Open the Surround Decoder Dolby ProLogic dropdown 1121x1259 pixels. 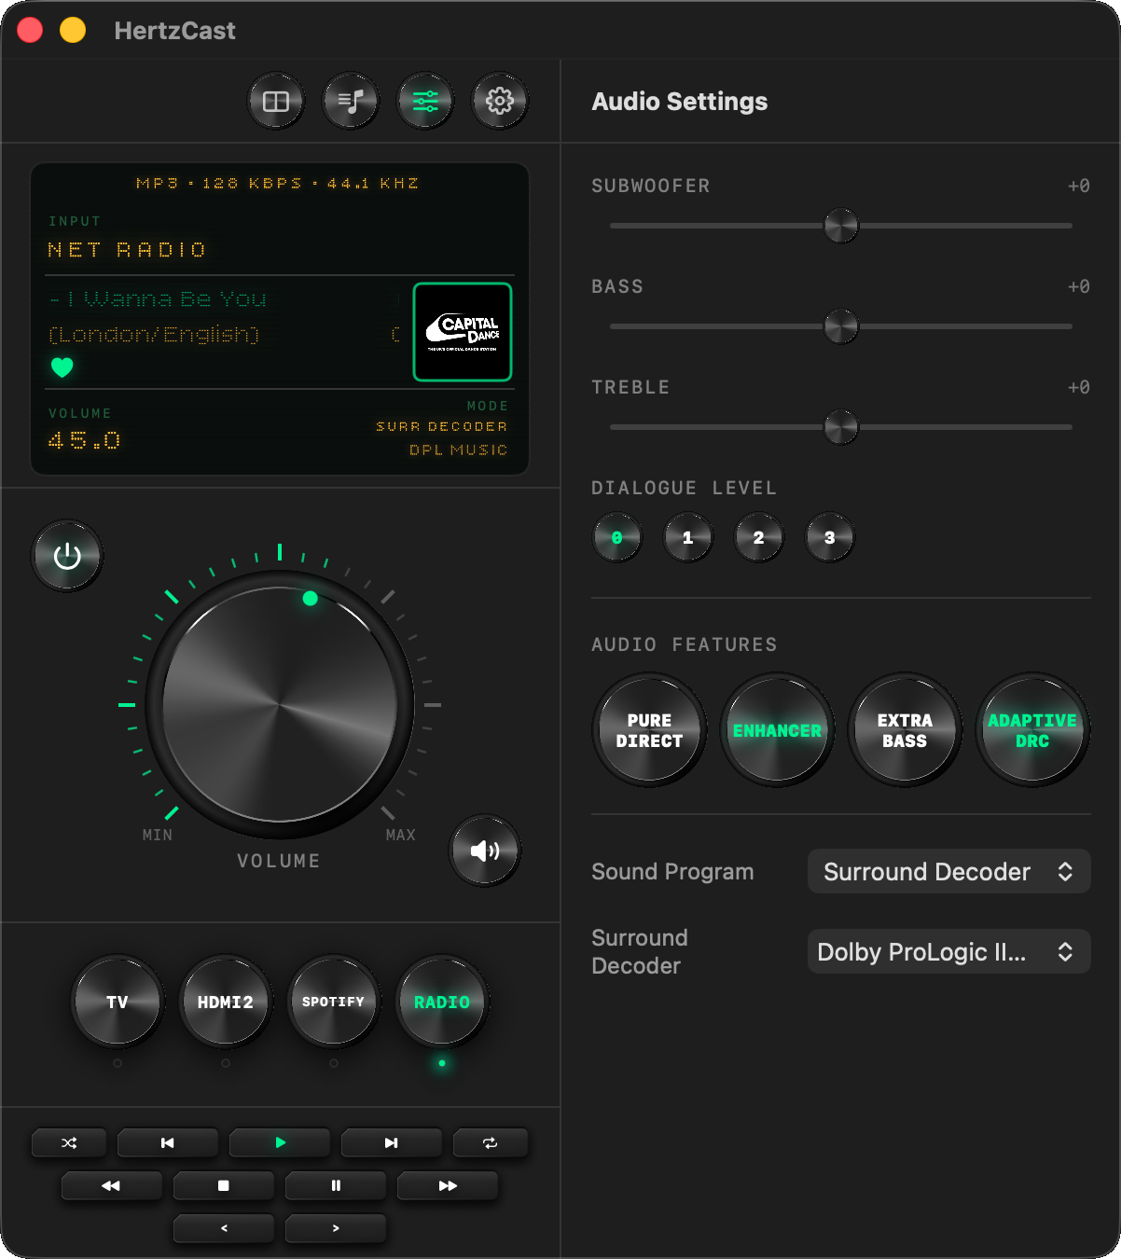pyautogui.click(x=948, y=951)
